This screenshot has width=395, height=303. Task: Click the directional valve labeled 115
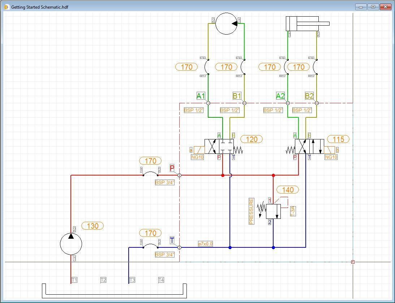tap(309, 146)
